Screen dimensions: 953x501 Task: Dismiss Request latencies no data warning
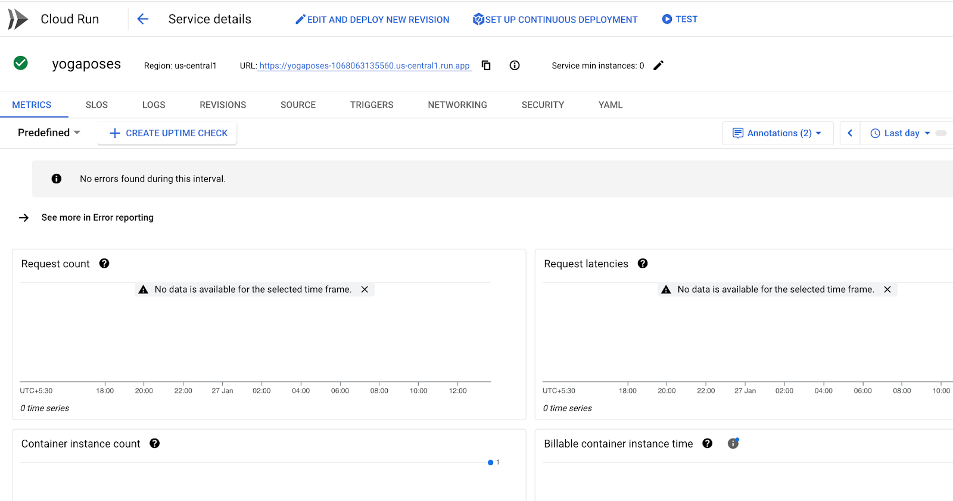point(887,290)
